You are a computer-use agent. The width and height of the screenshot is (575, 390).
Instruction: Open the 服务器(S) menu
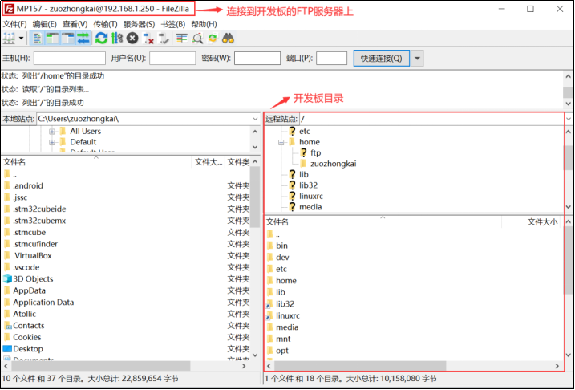[x=139, y=24]
